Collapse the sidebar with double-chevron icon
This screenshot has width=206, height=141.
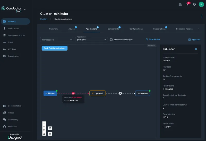[25, 9]
